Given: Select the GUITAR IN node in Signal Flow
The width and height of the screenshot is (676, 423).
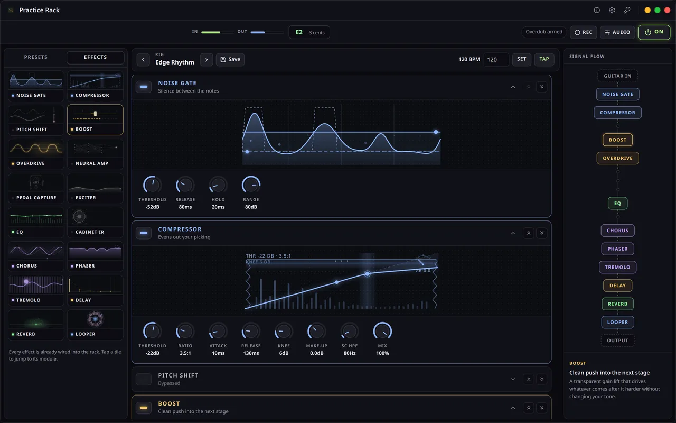Looking at the screenshot, I should pos(617,76).
